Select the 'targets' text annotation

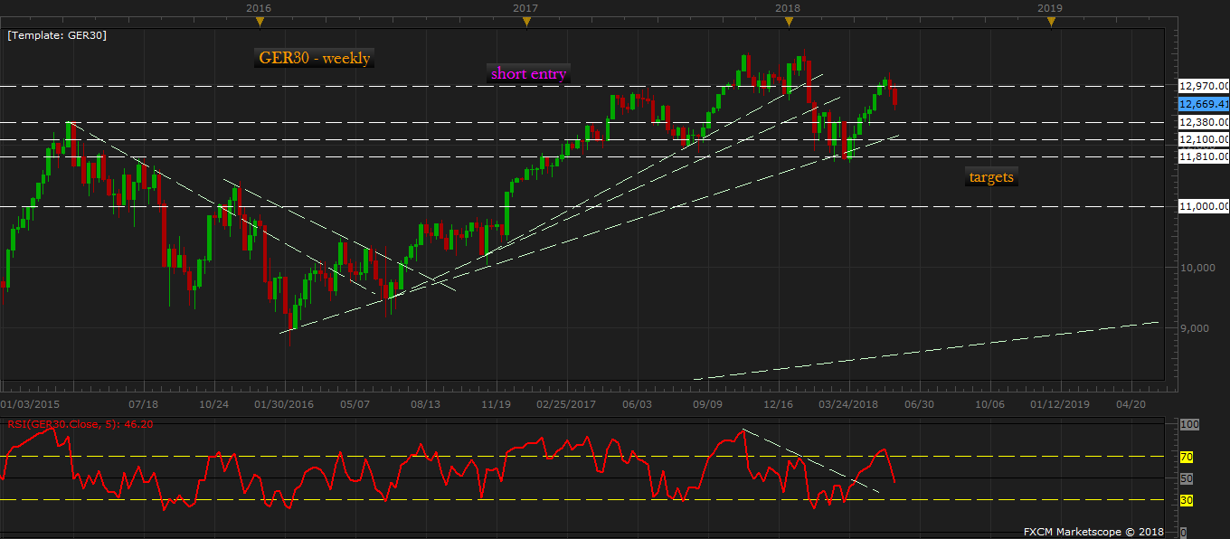coord(992,177)
